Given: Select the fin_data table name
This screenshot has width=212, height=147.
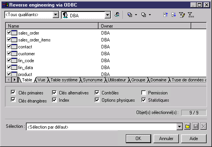Looking at the screenshot, I should [25, 68].
